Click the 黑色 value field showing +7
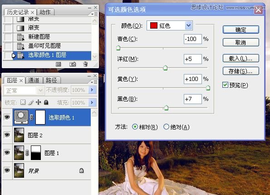 pyautogui.click(x=193, y=99)
